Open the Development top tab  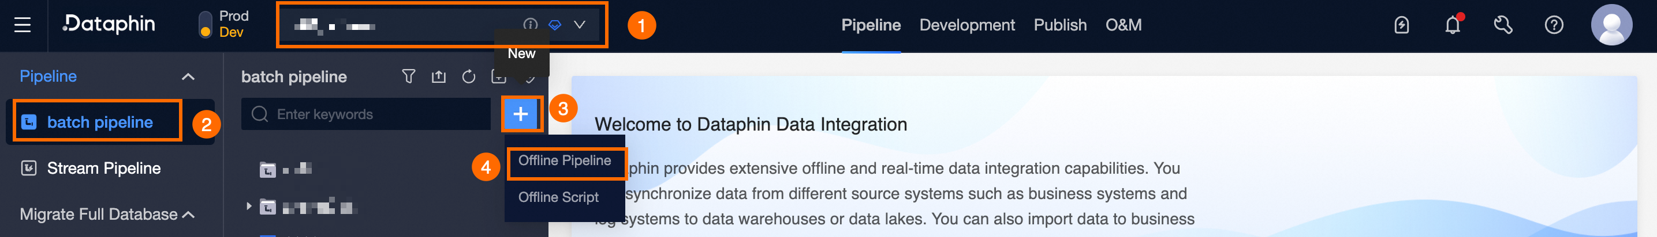click(x=967, y=25)
